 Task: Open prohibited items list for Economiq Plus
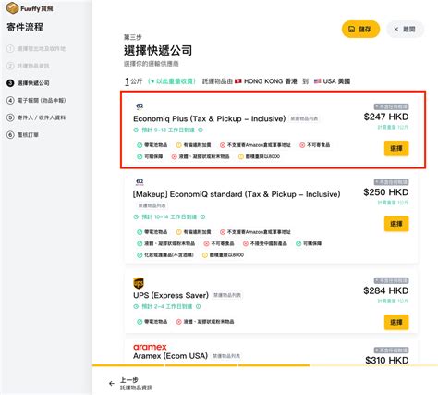304,118
